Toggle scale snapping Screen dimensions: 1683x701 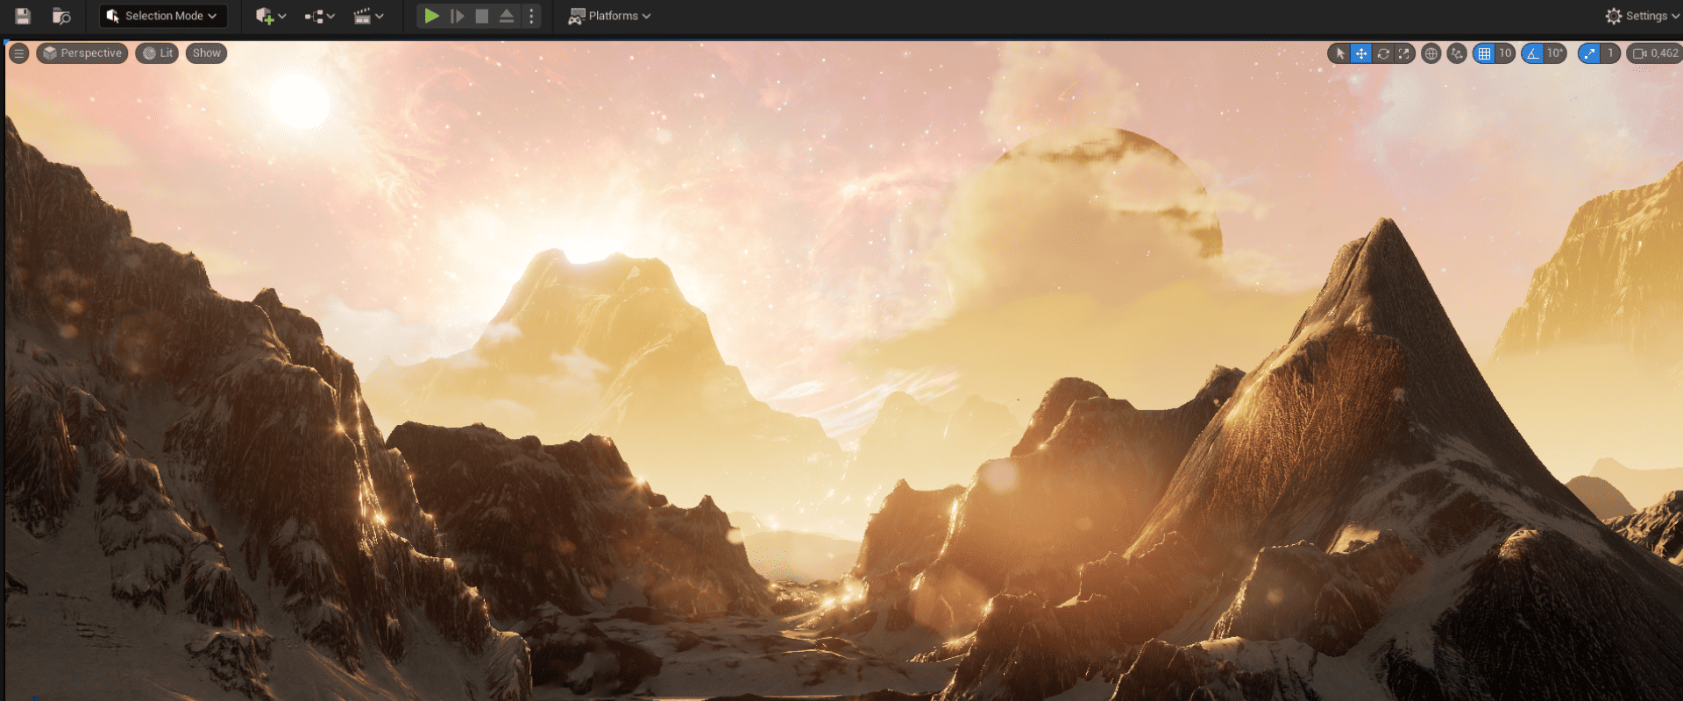[1589, 53]
